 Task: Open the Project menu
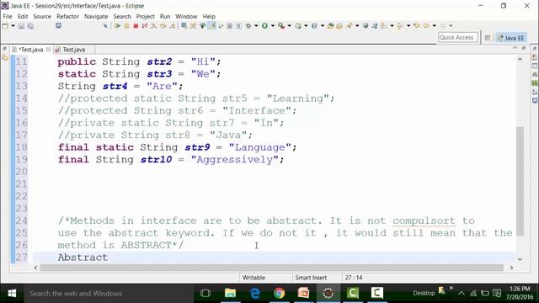(x=145, y=16)
